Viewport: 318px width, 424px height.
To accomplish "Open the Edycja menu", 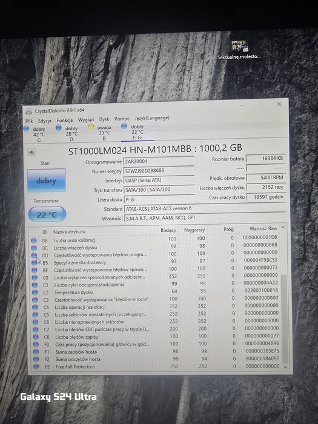I will (45, 121).
